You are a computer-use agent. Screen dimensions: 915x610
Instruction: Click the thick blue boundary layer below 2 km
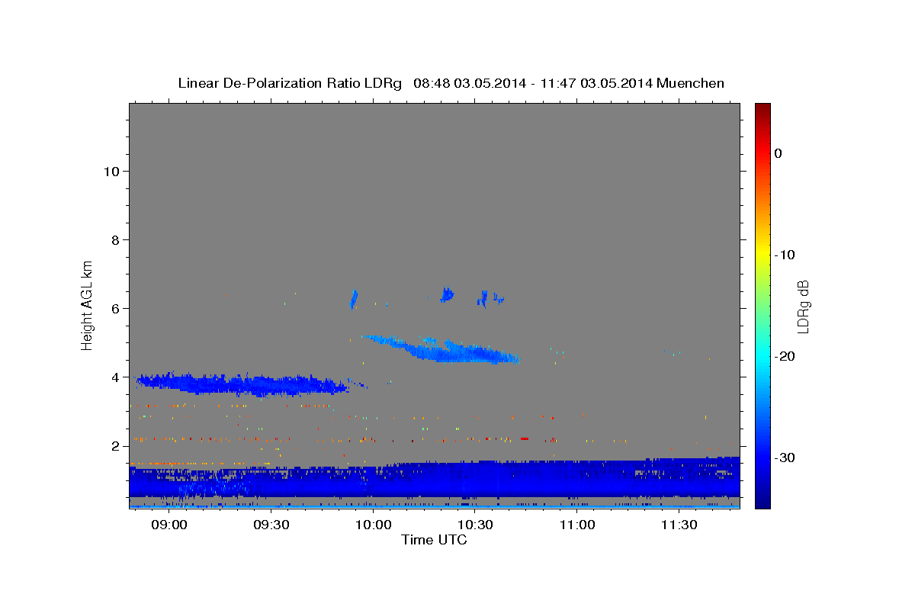click(x=435, y=480)
